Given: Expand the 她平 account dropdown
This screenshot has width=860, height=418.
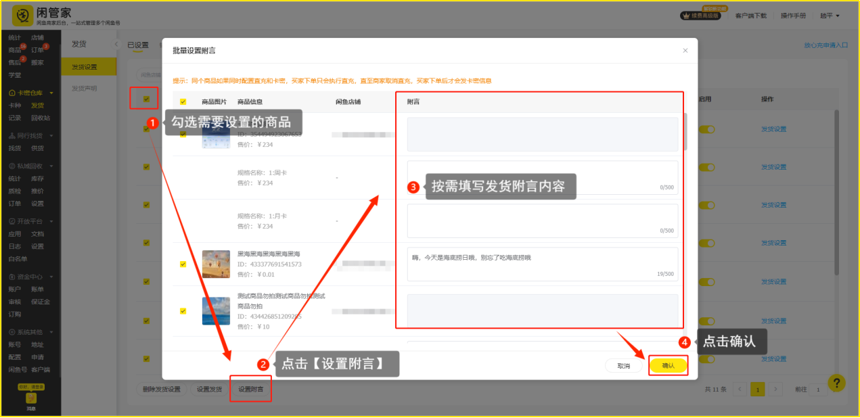Looking at the screenshot, I should pos(830,16).
